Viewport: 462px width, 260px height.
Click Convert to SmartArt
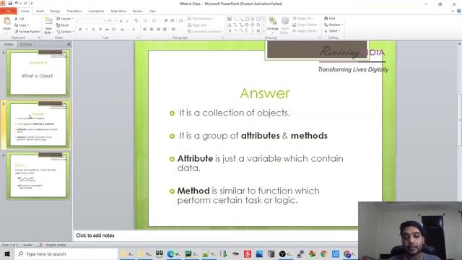(x=204, y=31)
